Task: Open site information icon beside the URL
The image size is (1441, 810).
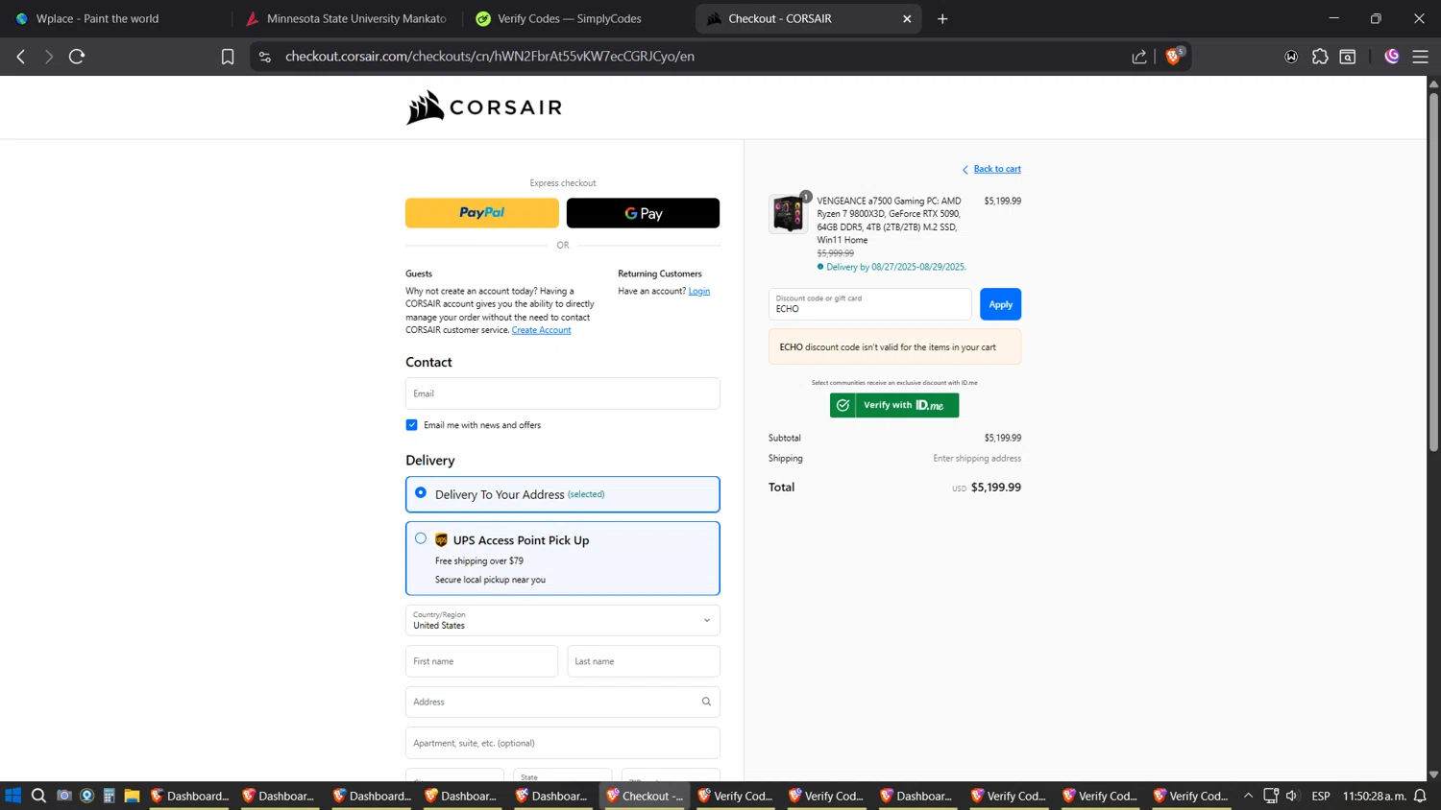Action: 265,57
